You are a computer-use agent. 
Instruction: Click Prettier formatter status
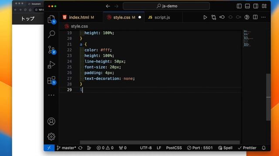point(247,148)
